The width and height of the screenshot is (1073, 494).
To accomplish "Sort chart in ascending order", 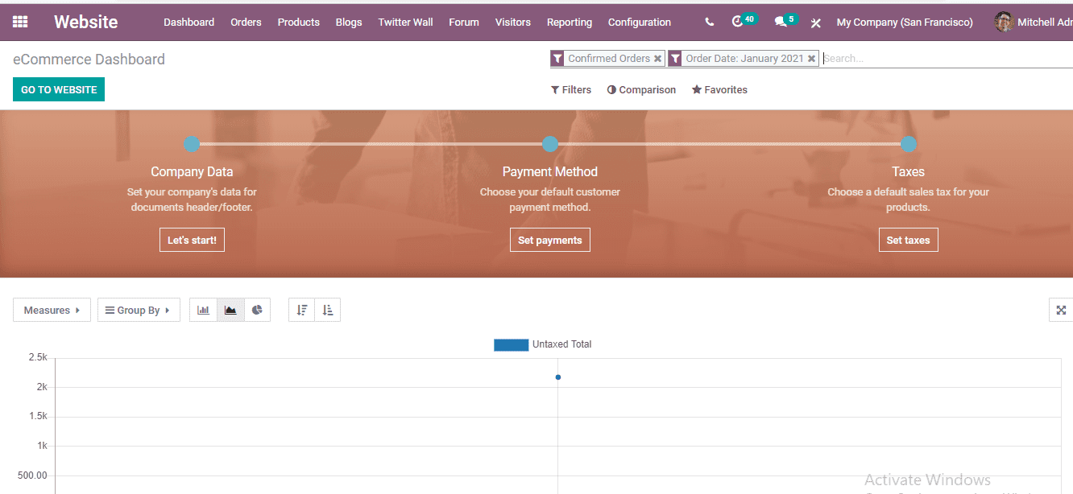I will [x=328, y=310].
